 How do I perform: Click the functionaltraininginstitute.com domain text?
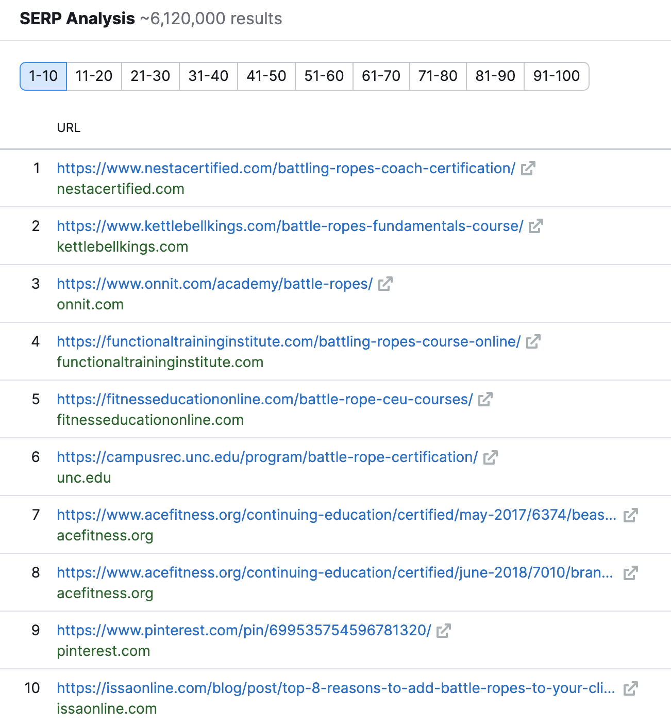pyautogui.click(x=160, y=362)
